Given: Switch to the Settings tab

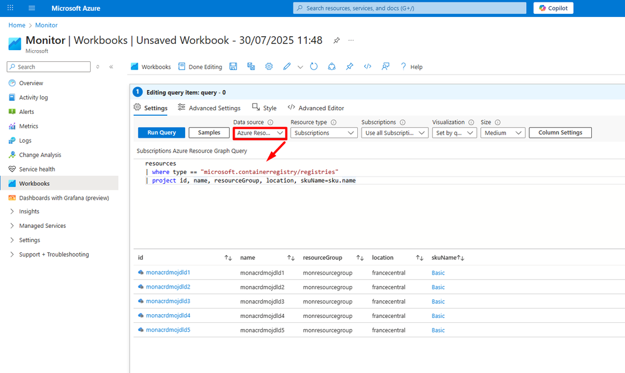Looking at the screenshot, I should point(151,108).
